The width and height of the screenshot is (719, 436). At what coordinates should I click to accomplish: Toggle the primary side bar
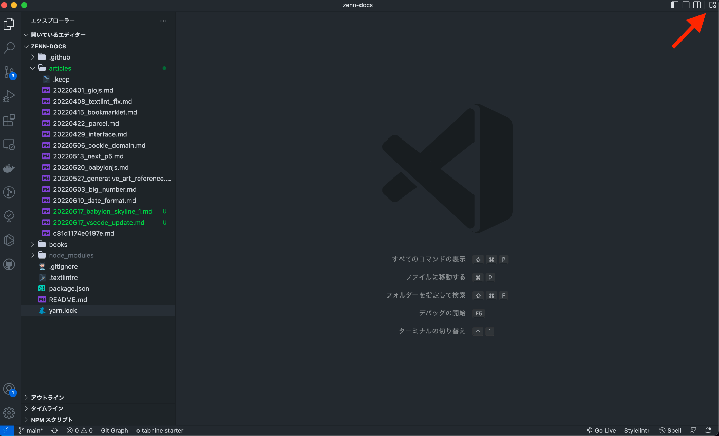(x=675, y=5)
